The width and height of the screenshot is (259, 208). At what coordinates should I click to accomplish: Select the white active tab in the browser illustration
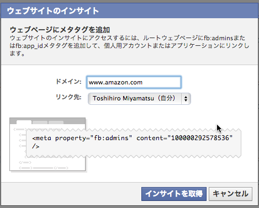[x=24, y=122]
